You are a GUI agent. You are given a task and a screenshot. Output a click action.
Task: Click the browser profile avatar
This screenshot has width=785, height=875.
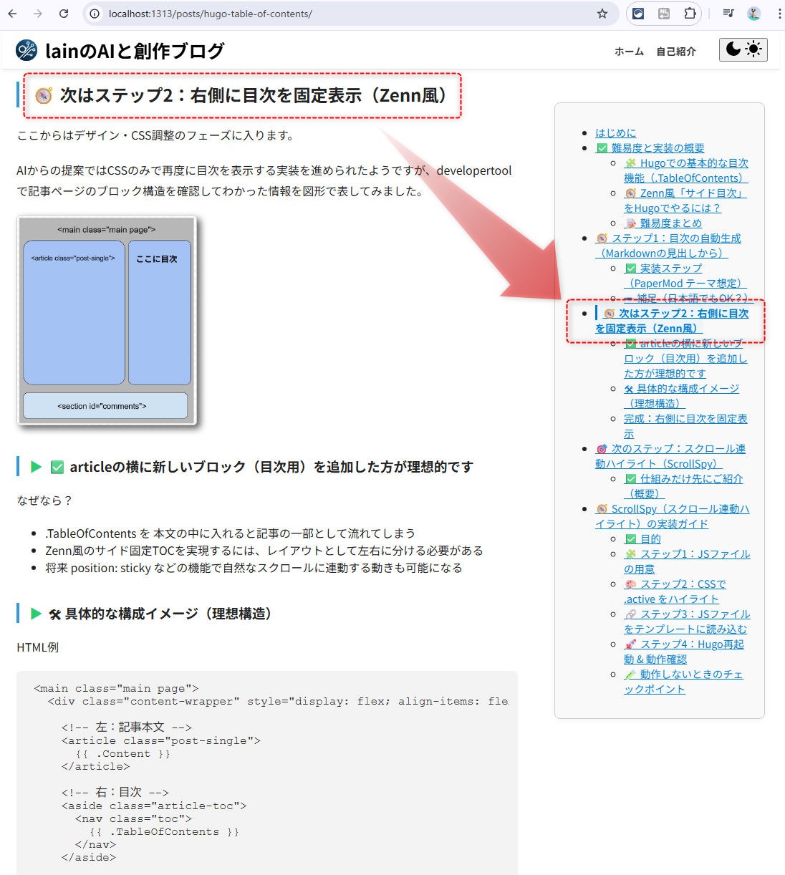[x=753, y=14]
